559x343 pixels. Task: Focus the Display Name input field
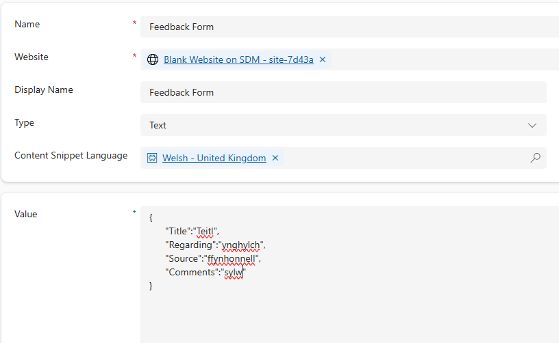pyautogui.click(x=343, y=92)
